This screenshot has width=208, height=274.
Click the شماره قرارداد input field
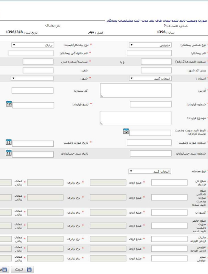pyautogui.click(x=151, y=105)
